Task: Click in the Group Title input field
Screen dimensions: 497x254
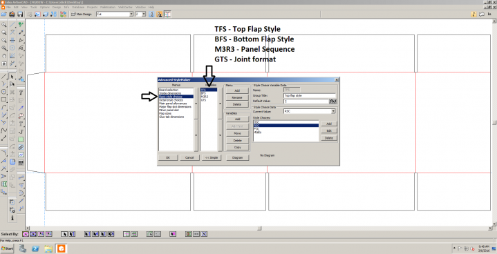Action: (310, 95)
